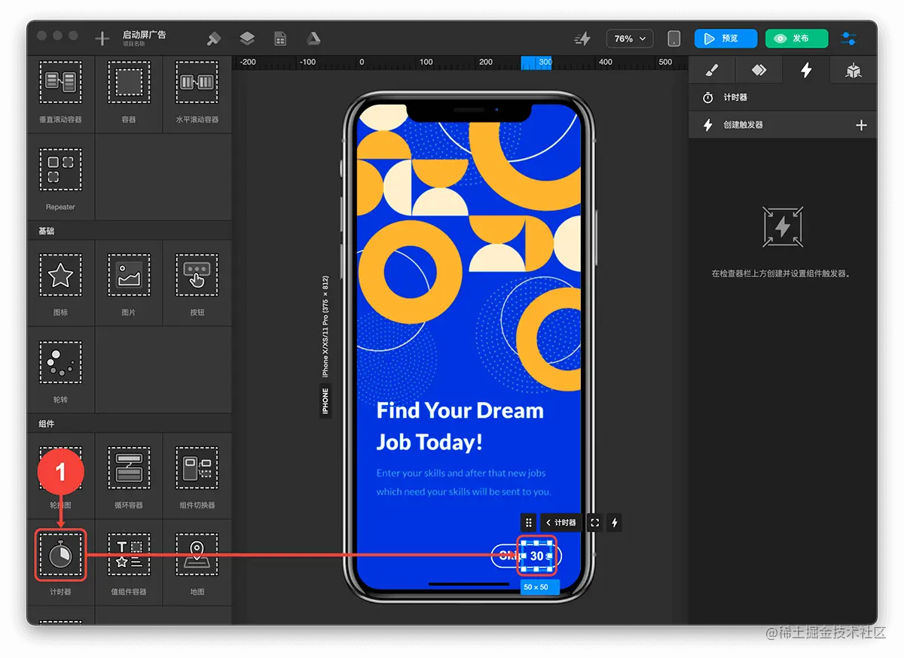Click the IPHONE artboard label tab

click(x=325, y=401)
